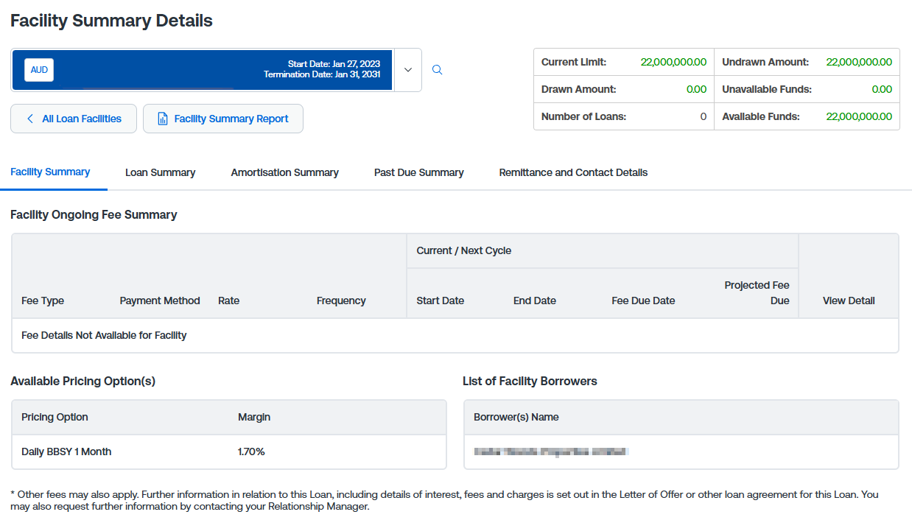Image resolution: width=912 pixels, height=520 pixels.
Task: Open the Amortisation Summary tab
Action: 284,172
